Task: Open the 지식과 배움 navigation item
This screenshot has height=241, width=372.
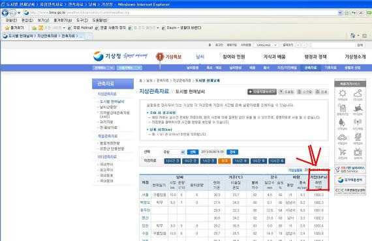Action: click(274, 57)
